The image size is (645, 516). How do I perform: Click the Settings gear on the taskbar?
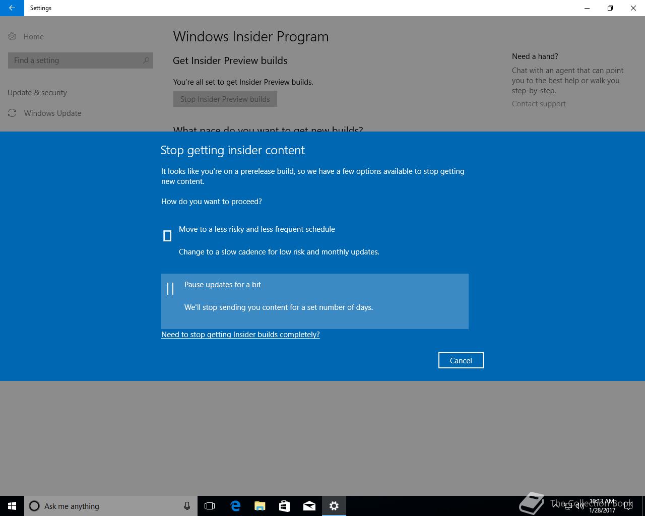(x=334, y=506)
